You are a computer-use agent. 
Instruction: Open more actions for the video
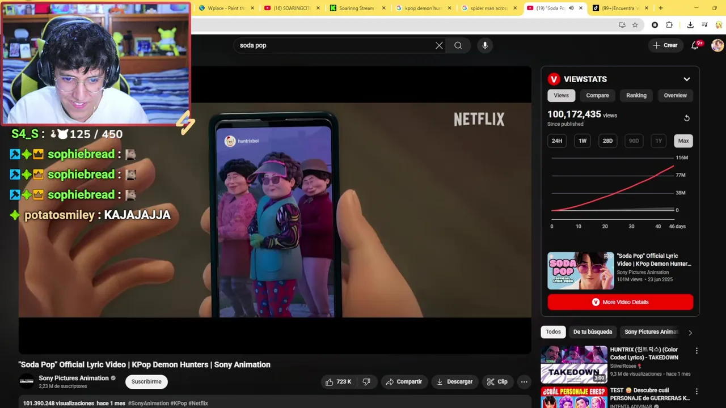[524, 382]
